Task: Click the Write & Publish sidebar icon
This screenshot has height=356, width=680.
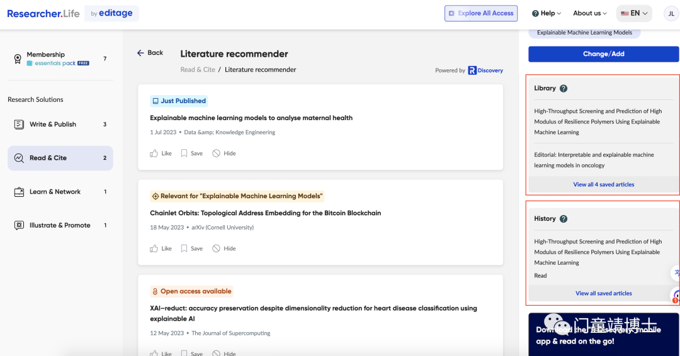Action: [x=19, y=125]
